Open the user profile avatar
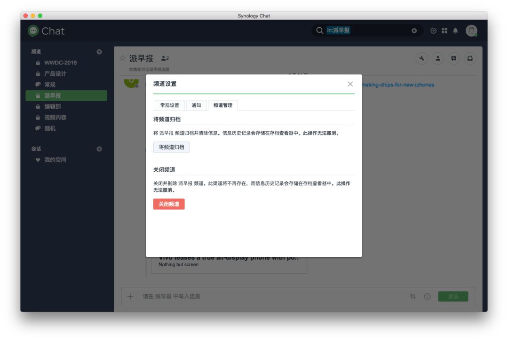Screen dimensions: 508x341 tap(471, 31)
